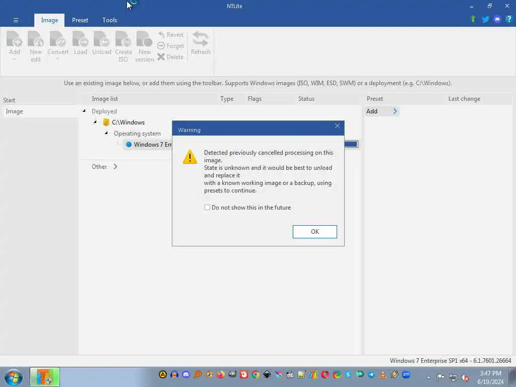Launch VLC cone icon on taskbar
The height and width of the screenshot is (387, 516).
pos(383,374)
